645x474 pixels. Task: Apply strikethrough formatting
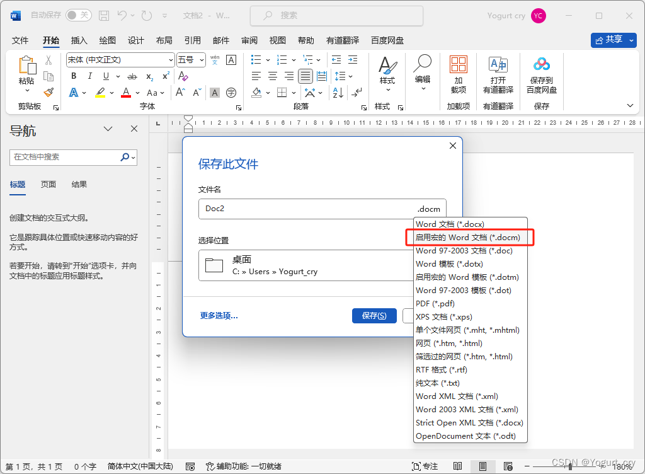[x=132, y=76]
